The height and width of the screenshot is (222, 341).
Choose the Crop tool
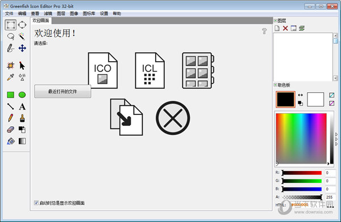click(10, 66)
